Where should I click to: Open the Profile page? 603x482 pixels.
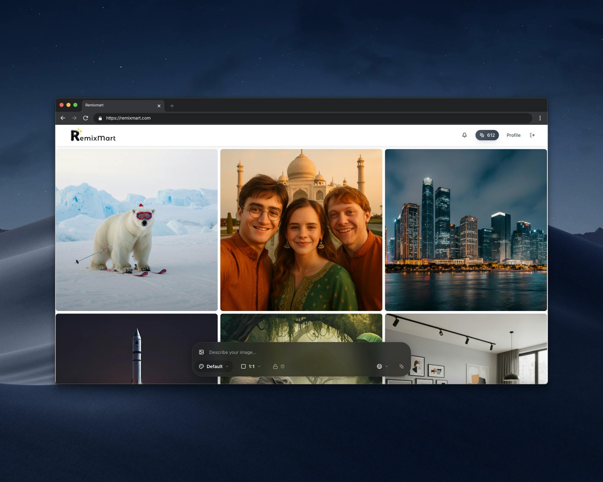coord(513,135)
